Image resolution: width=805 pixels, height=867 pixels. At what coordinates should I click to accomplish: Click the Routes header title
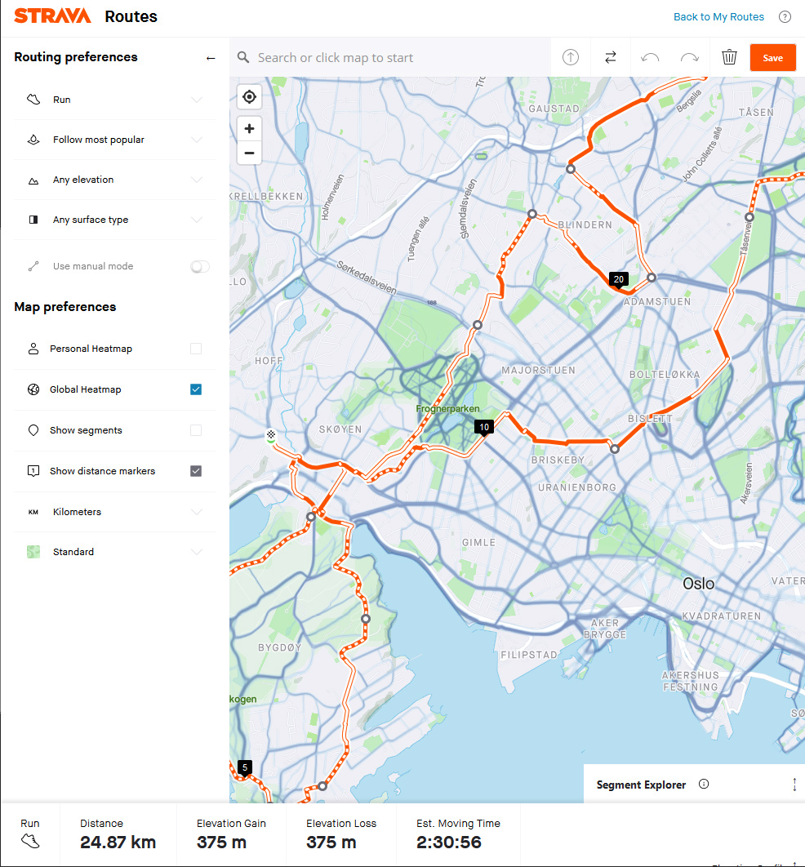tap(131, 16)
